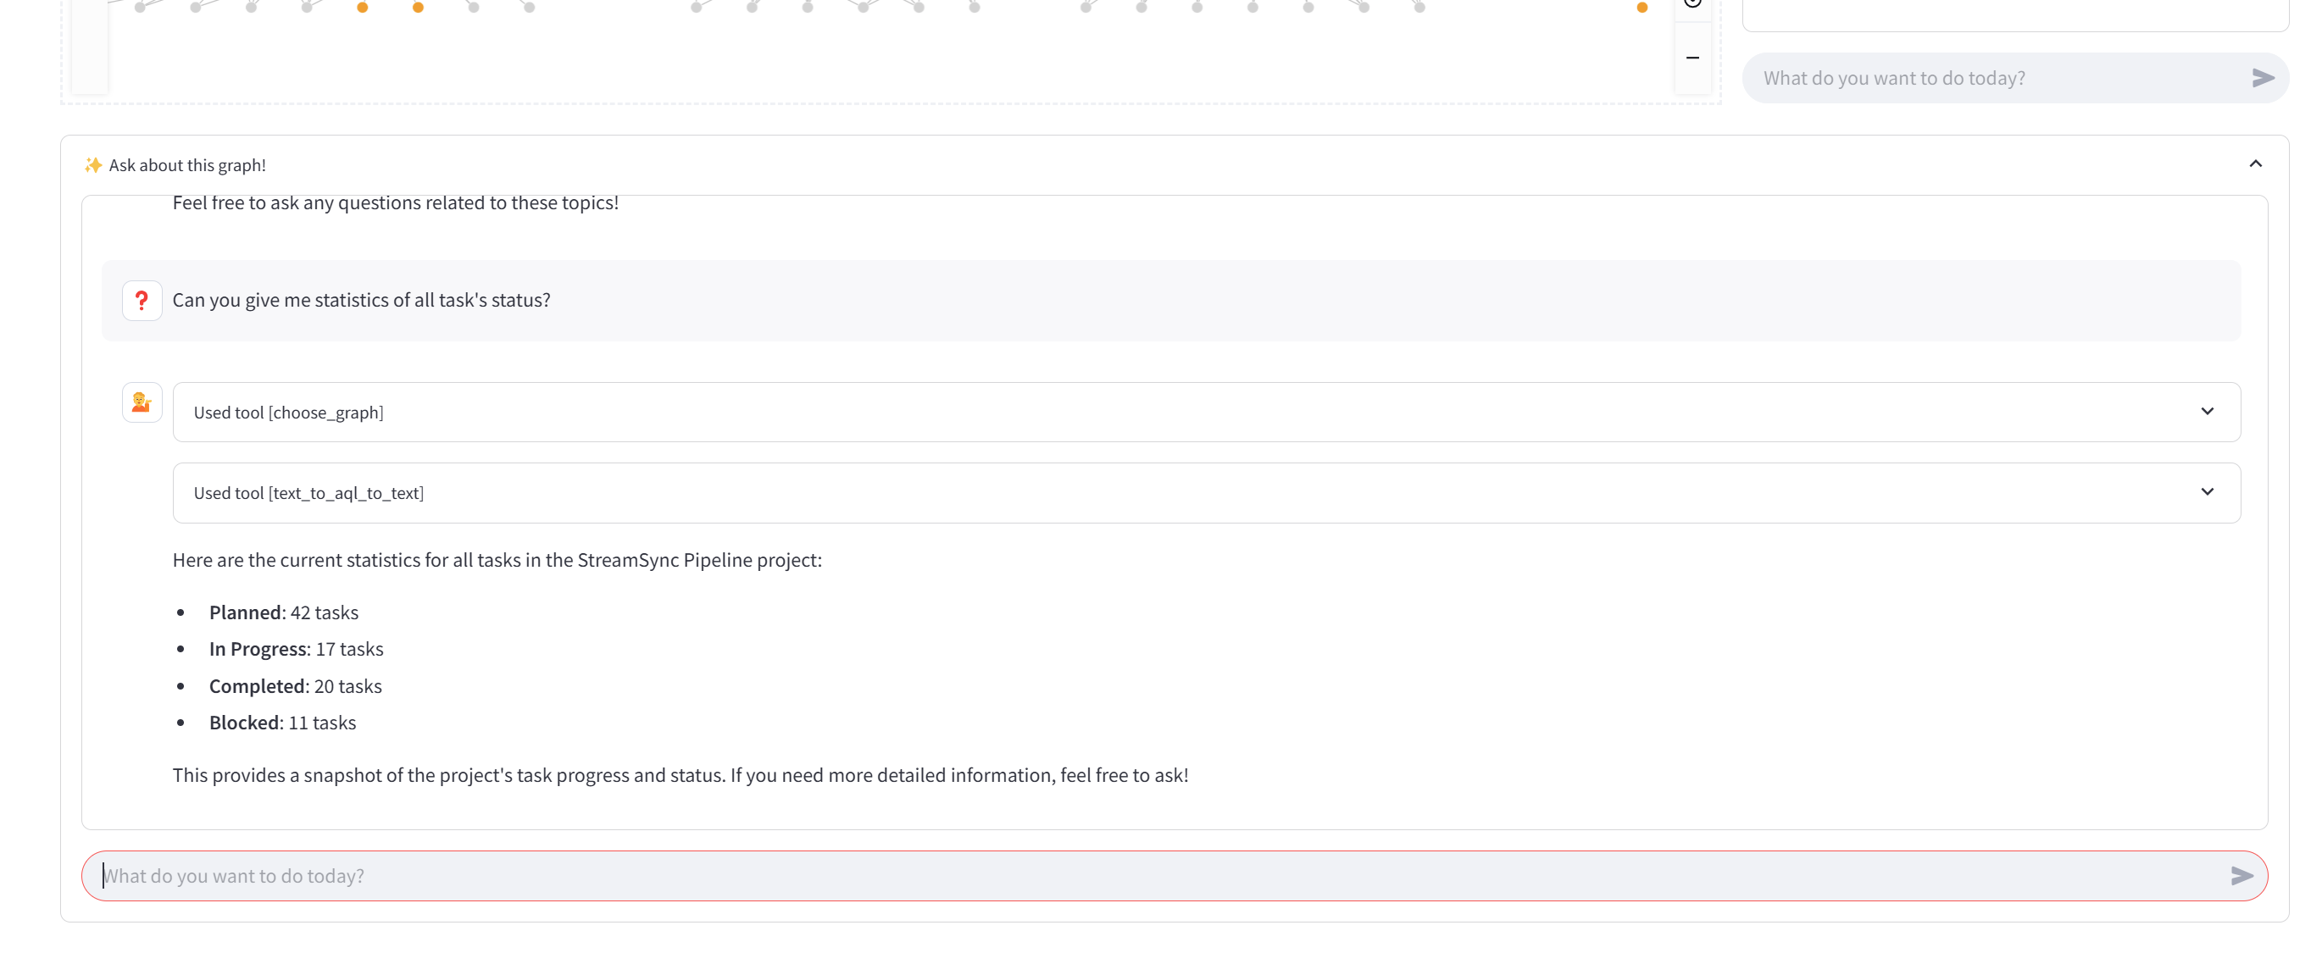Click the sparkle icon beside Ask about graph
This screenshot has height=953, width=2322.
tap(93, 165)
